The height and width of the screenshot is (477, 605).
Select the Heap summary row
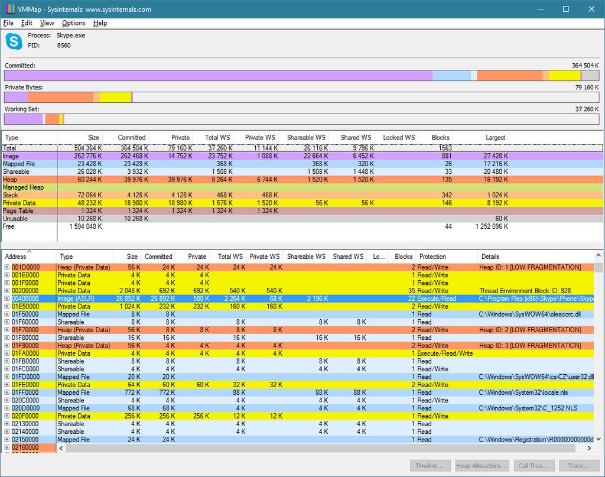click(302, 180)
